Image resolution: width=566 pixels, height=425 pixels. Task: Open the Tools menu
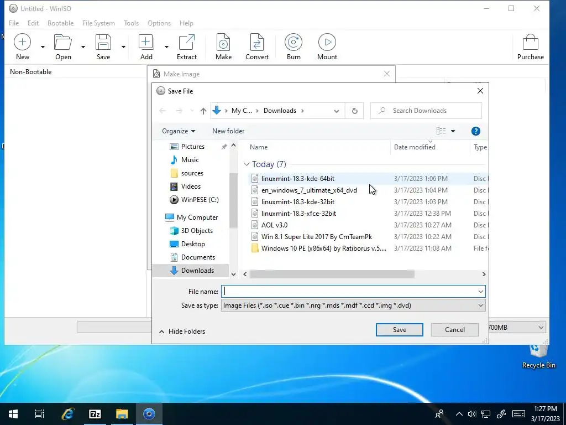131,23
